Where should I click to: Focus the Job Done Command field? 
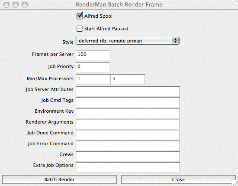(128, 135)
